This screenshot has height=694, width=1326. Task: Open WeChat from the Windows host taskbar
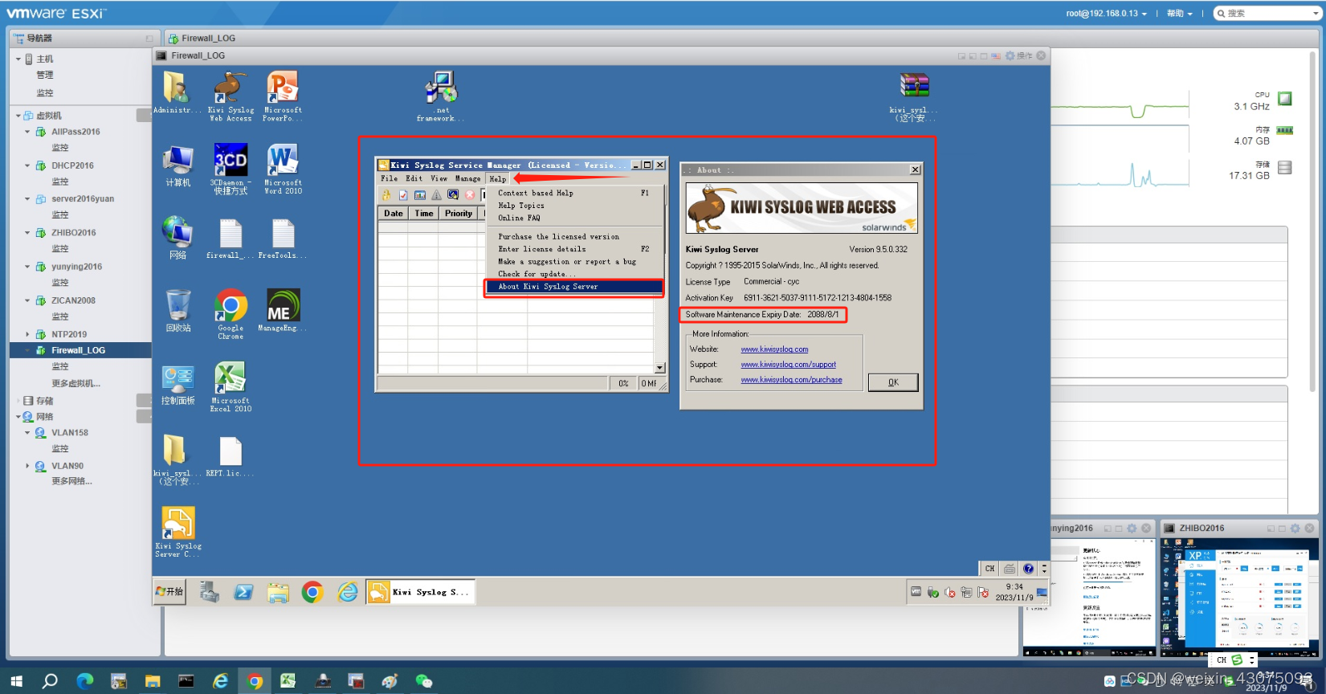point(424,681)
